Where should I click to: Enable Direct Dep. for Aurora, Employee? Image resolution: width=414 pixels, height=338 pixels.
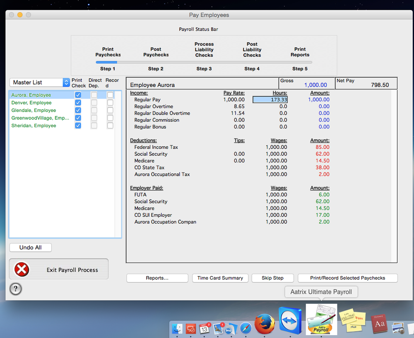(x=94, y=95)
